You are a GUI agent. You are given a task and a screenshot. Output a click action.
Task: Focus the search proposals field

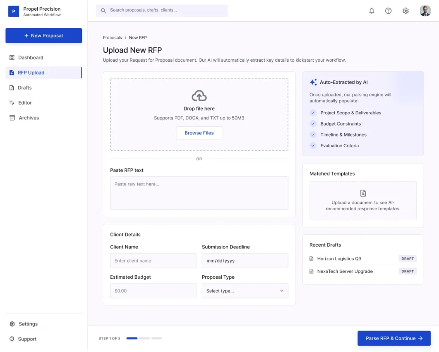[x=162, y=11]
